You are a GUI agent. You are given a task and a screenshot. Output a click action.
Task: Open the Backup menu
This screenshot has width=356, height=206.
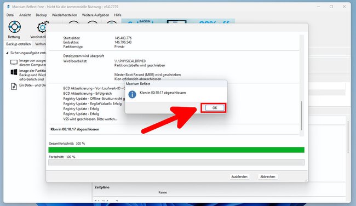pyautogui.click(x=41, y=15)
